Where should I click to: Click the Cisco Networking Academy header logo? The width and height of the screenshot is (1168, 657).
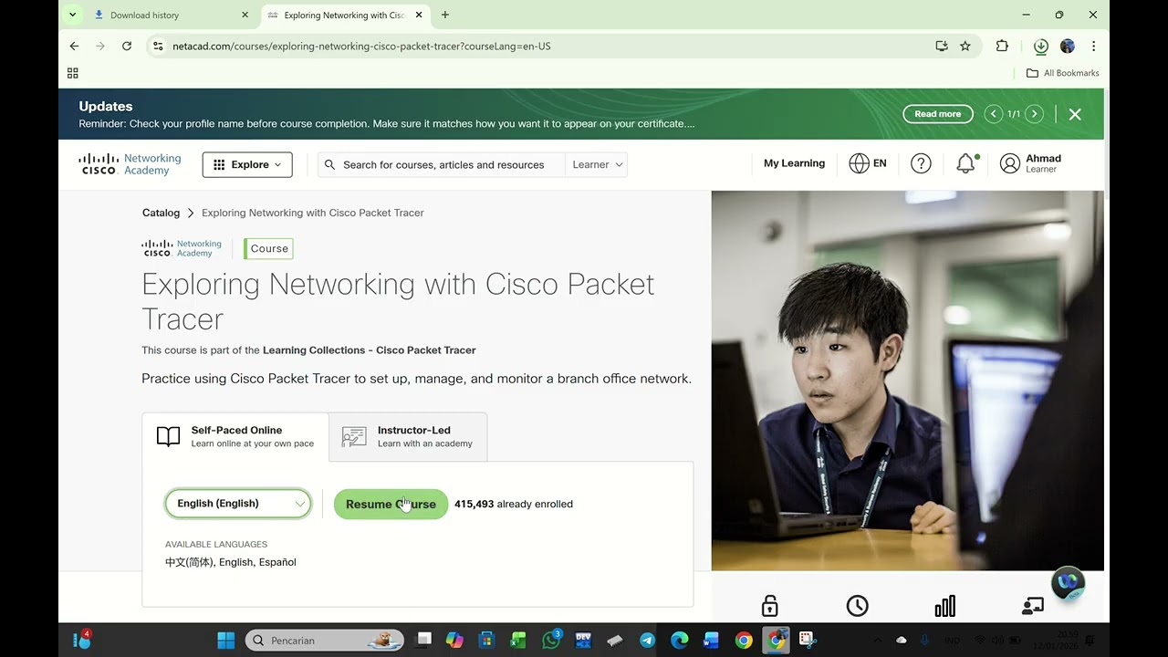130,164
